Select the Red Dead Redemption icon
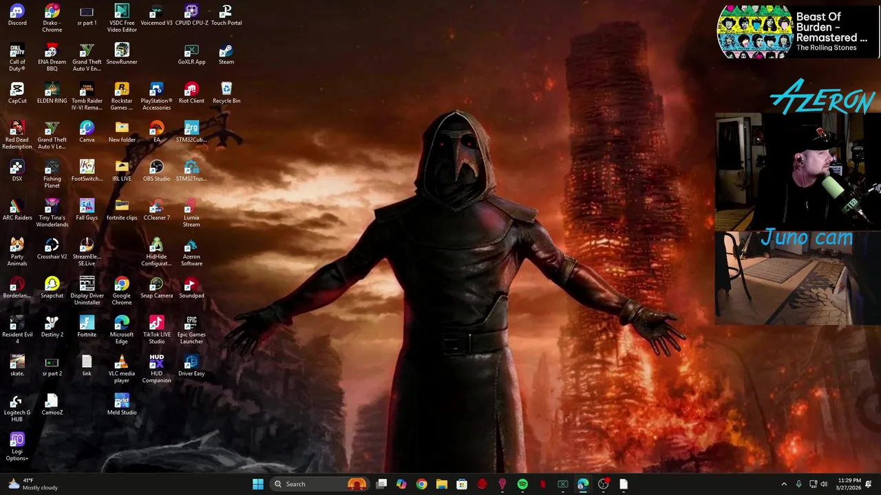The image size is (881, 495). [x=17, y=135]
